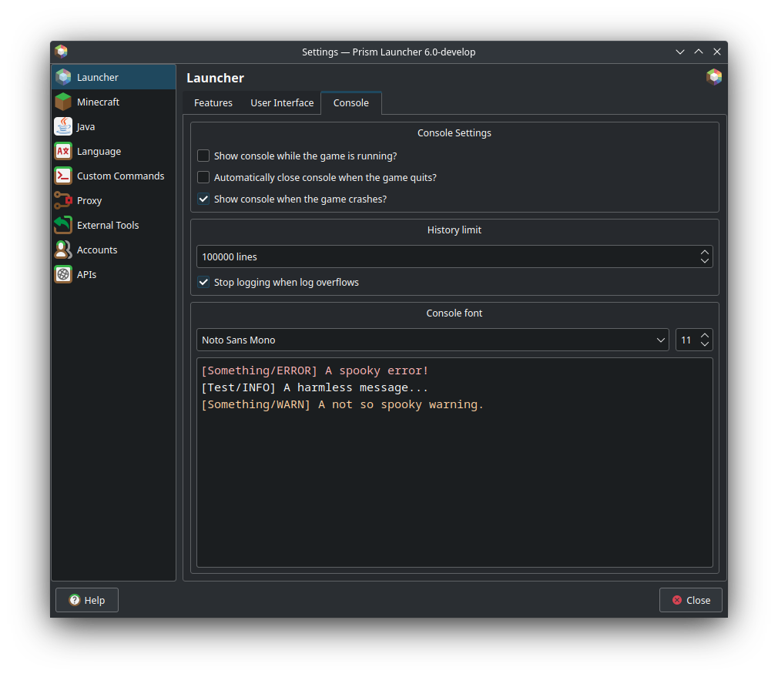Decrease console font size from 11
Viewport: 778px width, 677px height.
(x=705, y=344)
